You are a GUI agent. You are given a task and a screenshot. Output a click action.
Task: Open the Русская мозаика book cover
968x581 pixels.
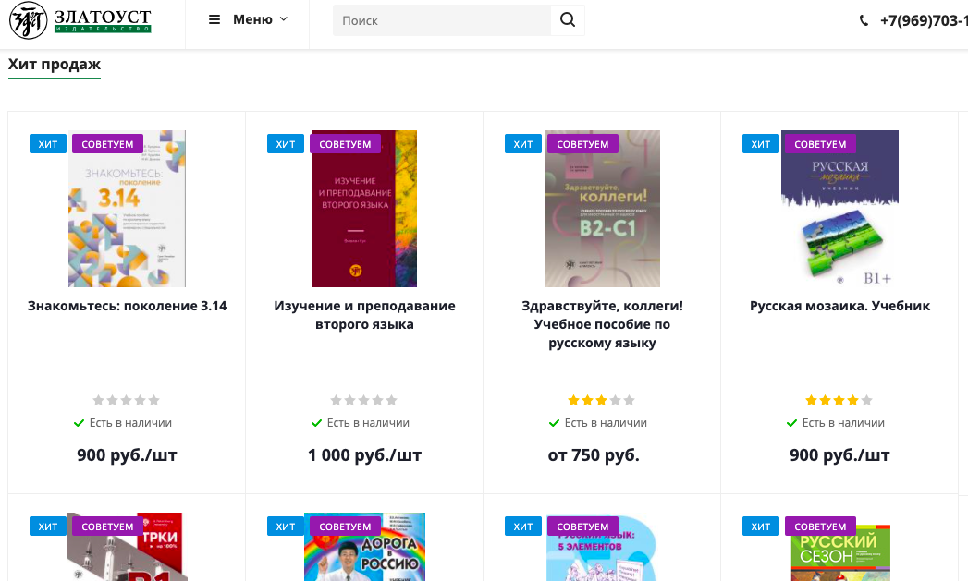point(839,209)
